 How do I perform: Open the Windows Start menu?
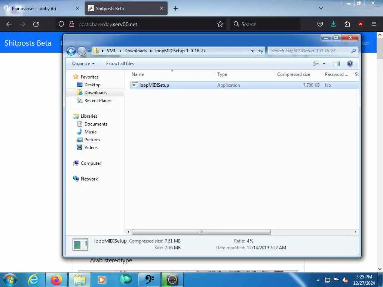click(x=10, y=280)
